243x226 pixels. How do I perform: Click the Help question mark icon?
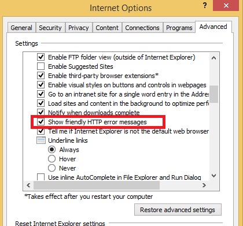pyautogui.click(x=205, y=5)
